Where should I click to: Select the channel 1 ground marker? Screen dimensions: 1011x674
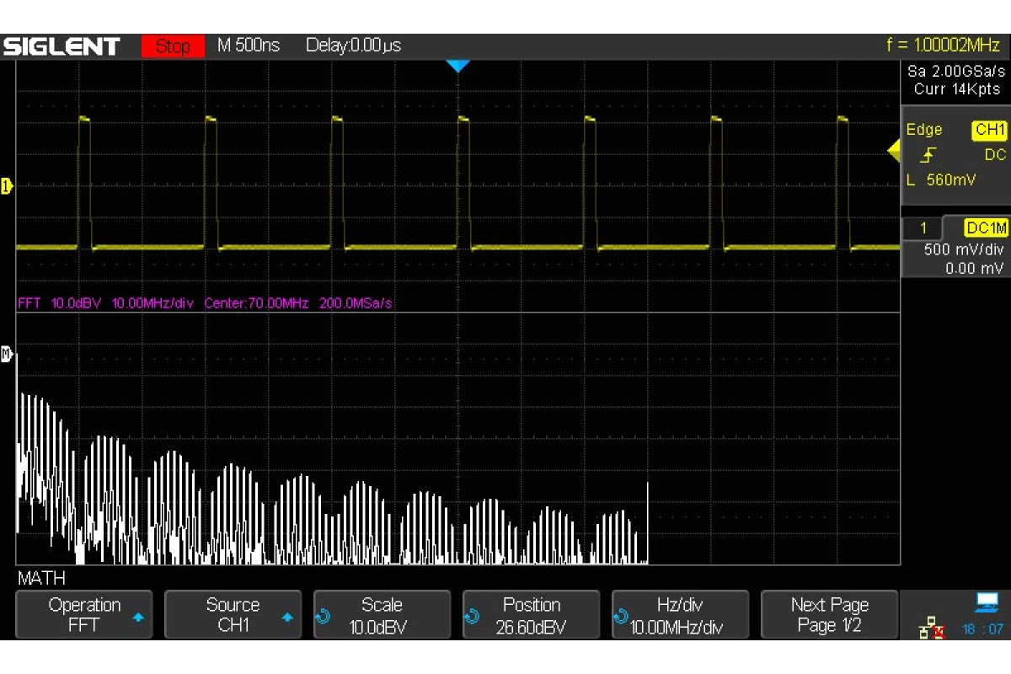[8, 186]
